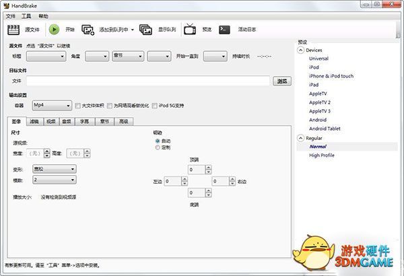The image size is (404, 276).
Task: Open the 文件 menu
Action: 11,16
